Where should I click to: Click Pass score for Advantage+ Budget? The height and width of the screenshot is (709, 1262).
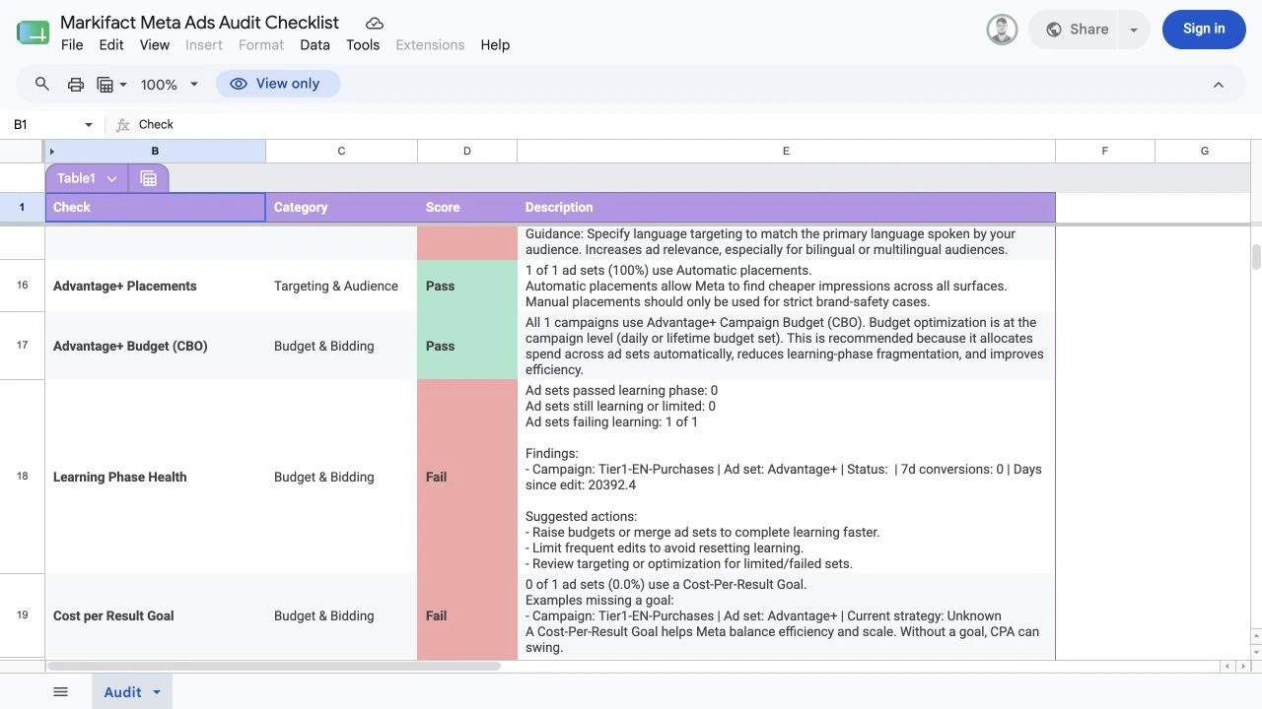tap(467, 347)
